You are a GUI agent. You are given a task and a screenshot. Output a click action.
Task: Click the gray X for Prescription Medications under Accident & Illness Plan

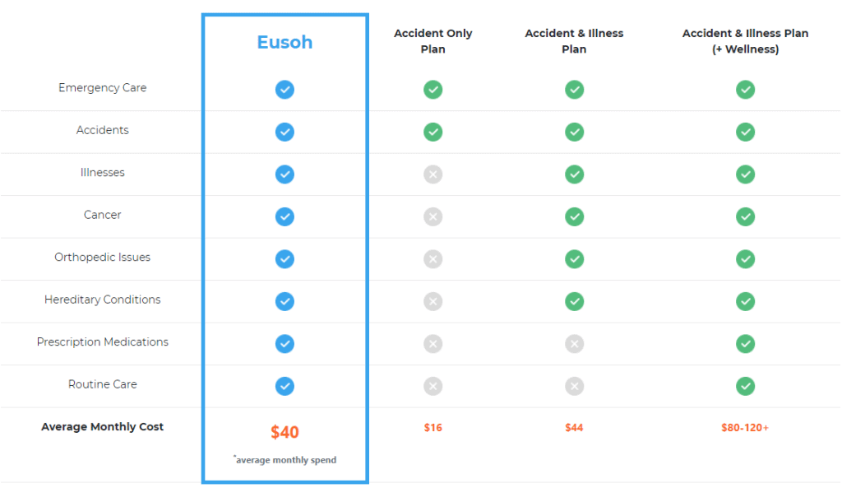tap(574, 343)
